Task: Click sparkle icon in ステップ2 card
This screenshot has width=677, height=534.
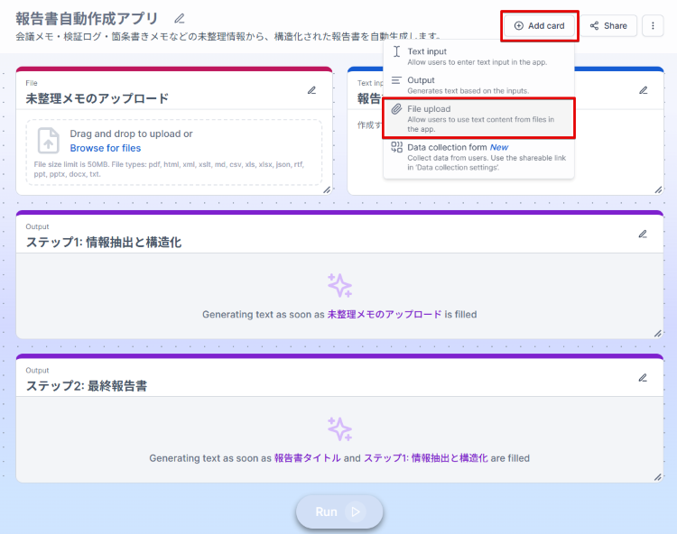Action: (x=339, y=428)
